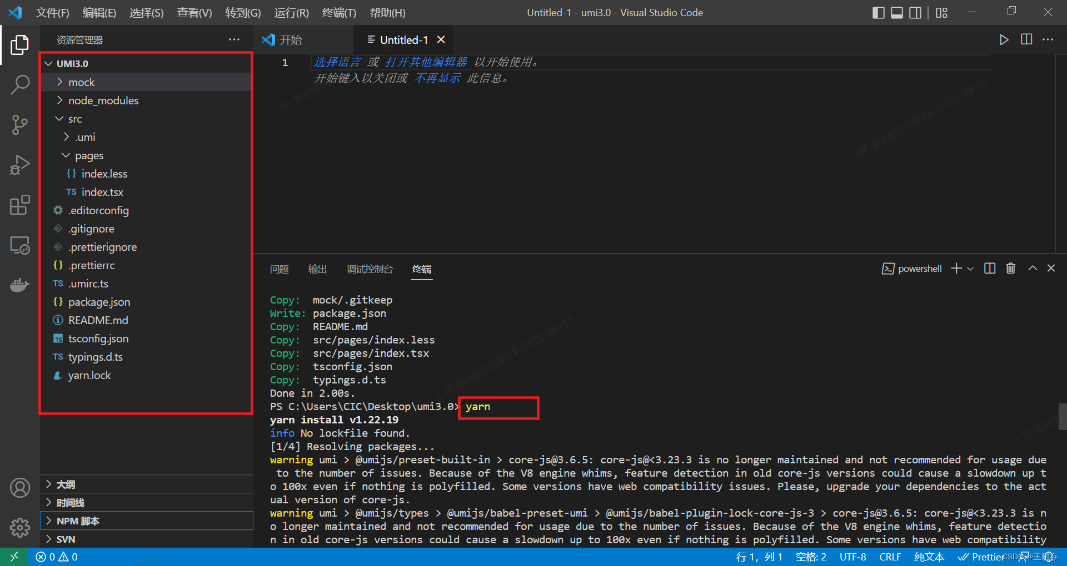Open the Accounts menu icon
The image size is (1067, 566).
coord(20,488)
